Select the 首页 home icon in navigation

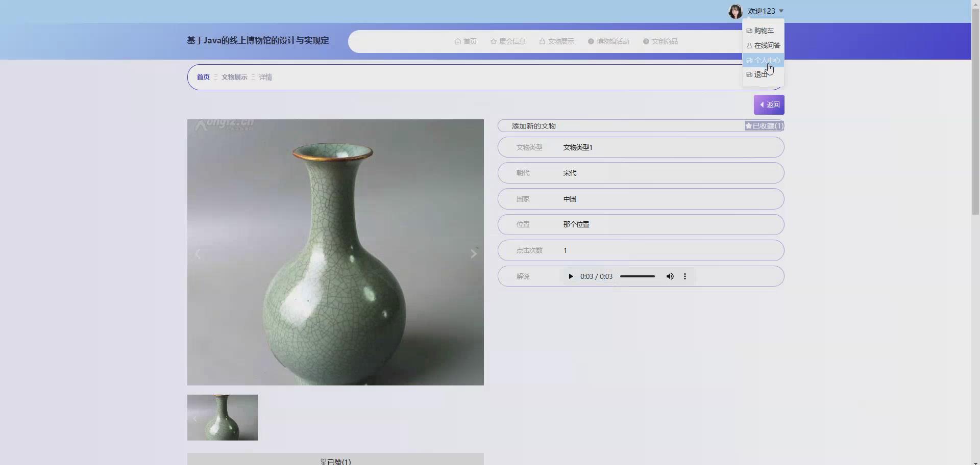[x=458, y=41]
